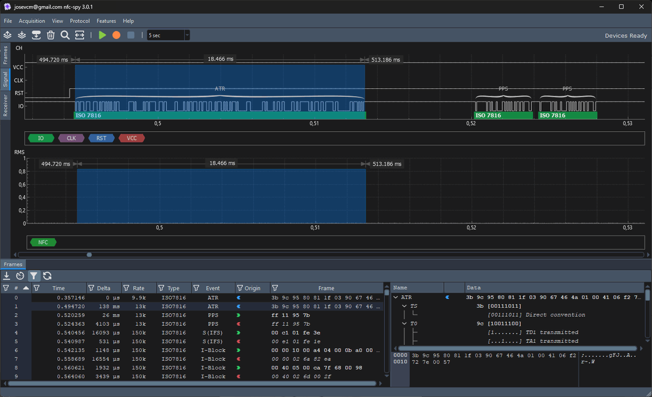Click the Name column header in details pane
Viewport: 652px width, 397px height.
pos(417,288)
